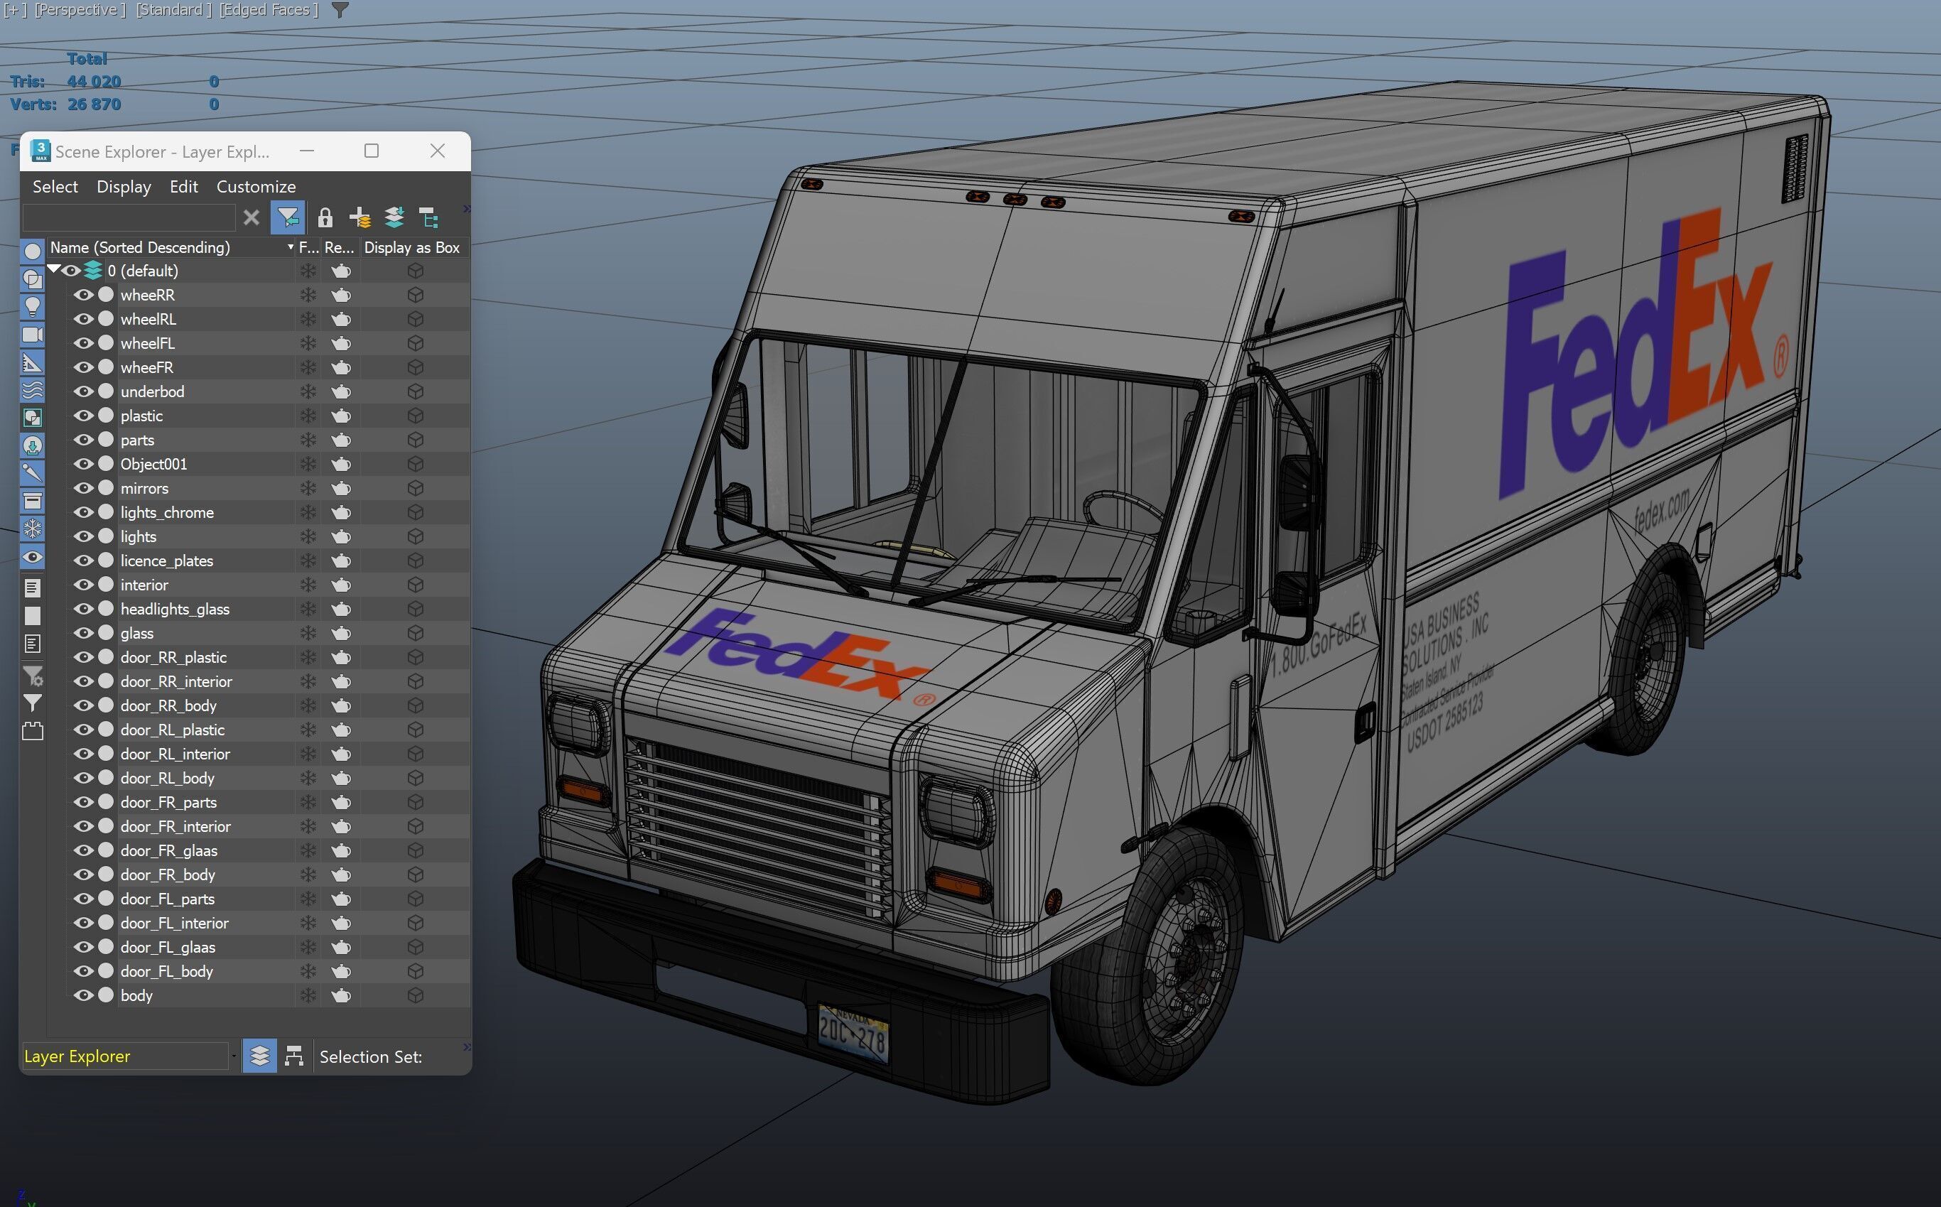Click the Add to Active Layer icon
Viewport: 1941px width, 1207px height.
(394, 218)
